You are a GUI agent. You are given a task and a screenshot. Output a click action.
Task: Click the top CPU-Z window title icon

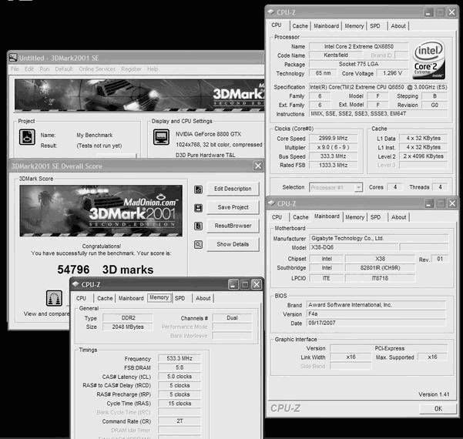pyautogui.click(x=270, y=12)
